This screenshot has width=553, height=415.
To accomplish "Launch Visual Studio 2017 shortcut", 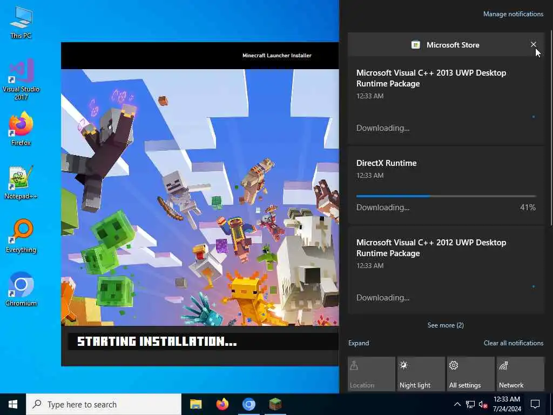I will (21, 80).
